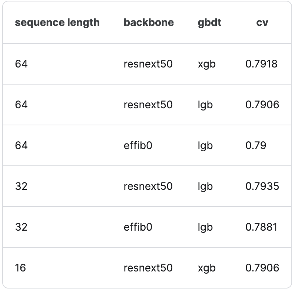This screenshot has width=298, height=290.
Task: Click 'lgb' in the 0.7881 row
Action: (x=205, y=227)
